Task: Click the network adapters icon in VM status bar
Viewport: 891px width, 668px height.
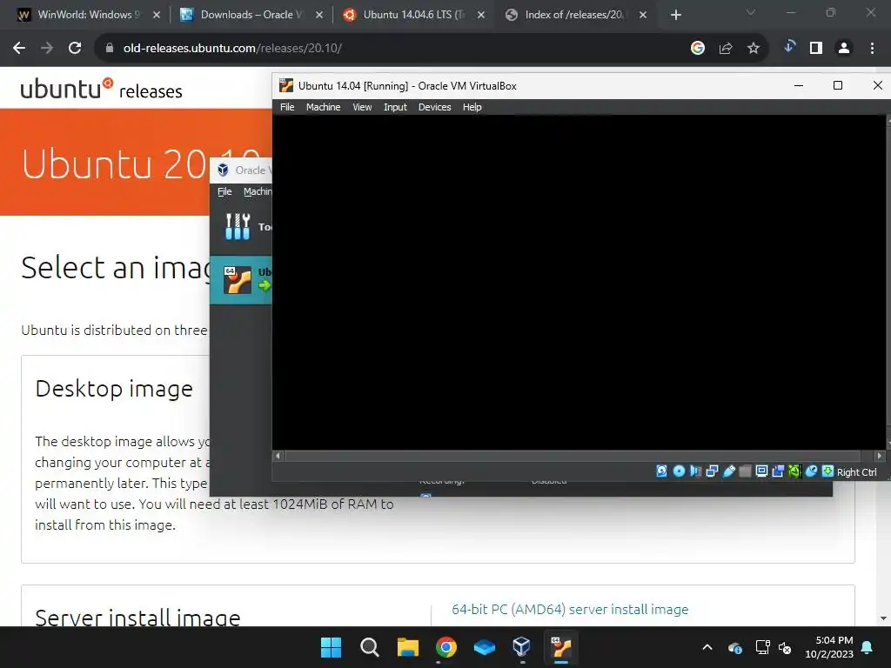Action: [712, 471]
